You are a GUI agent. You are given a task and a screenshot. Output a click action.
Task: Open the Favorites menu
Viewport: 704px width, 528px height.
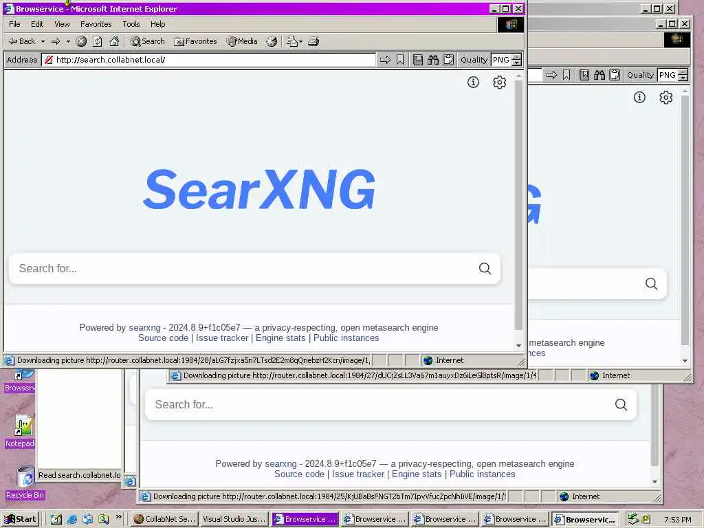tap(96, 24)
